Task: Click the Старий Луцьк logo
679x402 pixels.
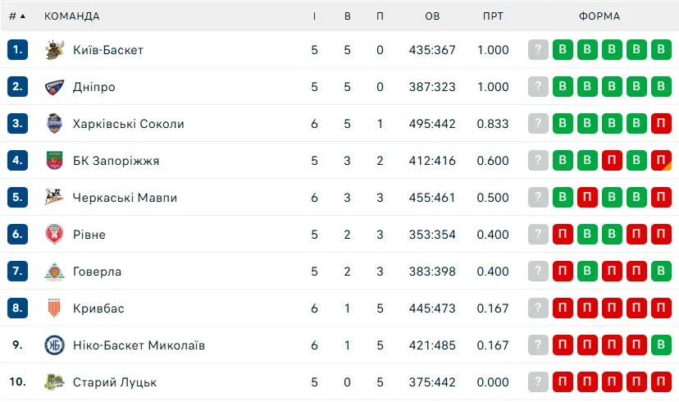Action: pos(55,382)
